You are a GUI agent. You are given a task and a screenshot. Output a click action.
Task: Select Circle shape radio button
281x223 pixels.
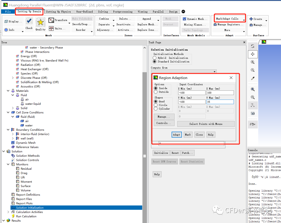click(x=156, y=105)
